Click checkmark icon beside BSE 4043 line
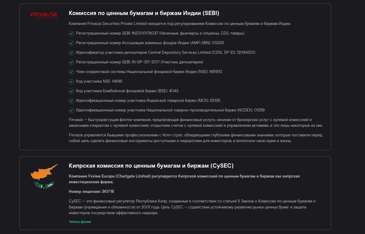Viewport: 365px width, 234px height. [71, 91]
